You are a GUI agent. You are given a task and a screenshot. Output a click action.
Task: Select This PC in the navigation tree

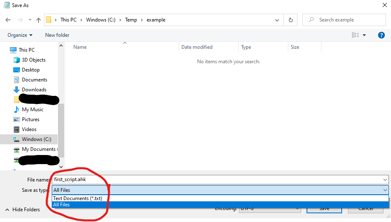[27, 50]
